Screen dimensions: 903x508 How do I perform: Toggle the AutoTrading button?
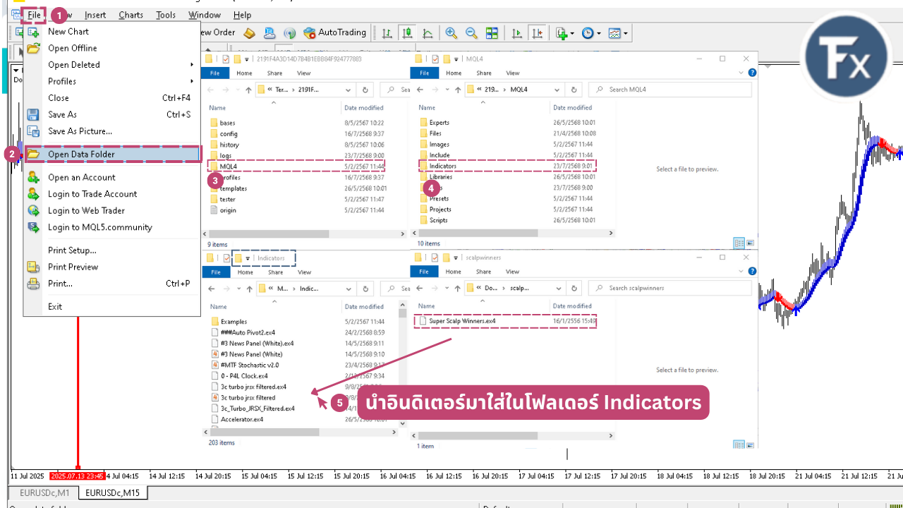tap(334, 32)
